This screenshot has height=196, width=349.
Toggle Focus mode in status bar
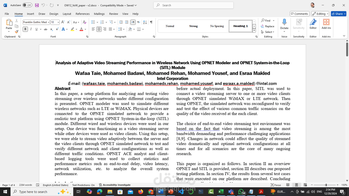point(276,185)
